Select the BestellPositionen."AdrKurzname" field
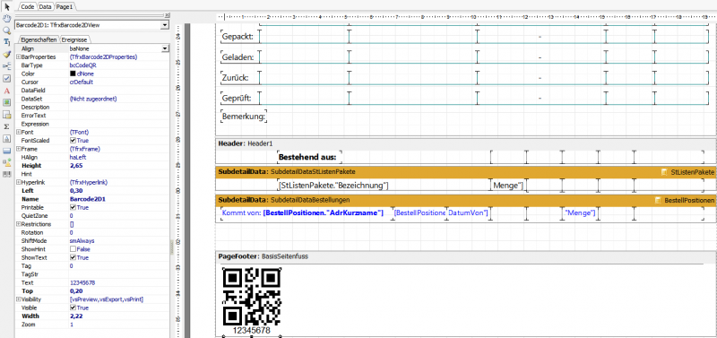The height and width of the screenshot is (338, 717). pos(323,213)
